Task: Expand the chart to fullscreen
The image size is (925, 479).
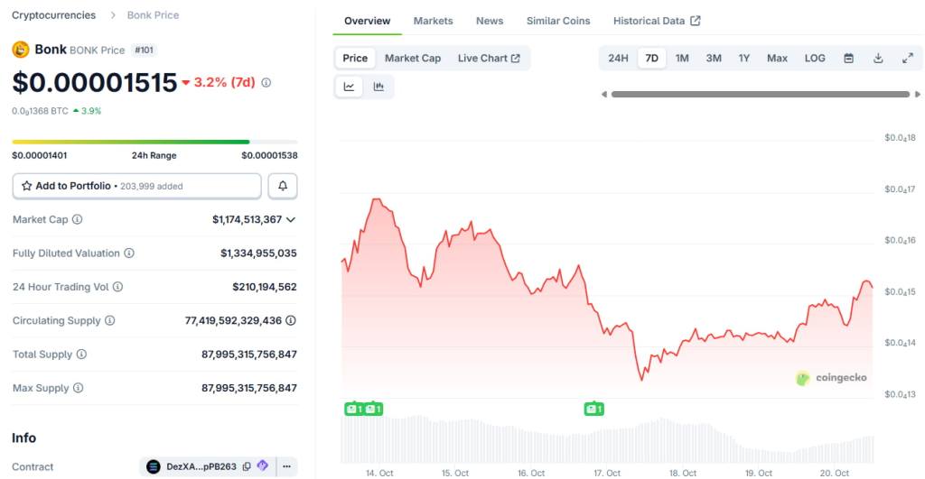Action: 907,59
